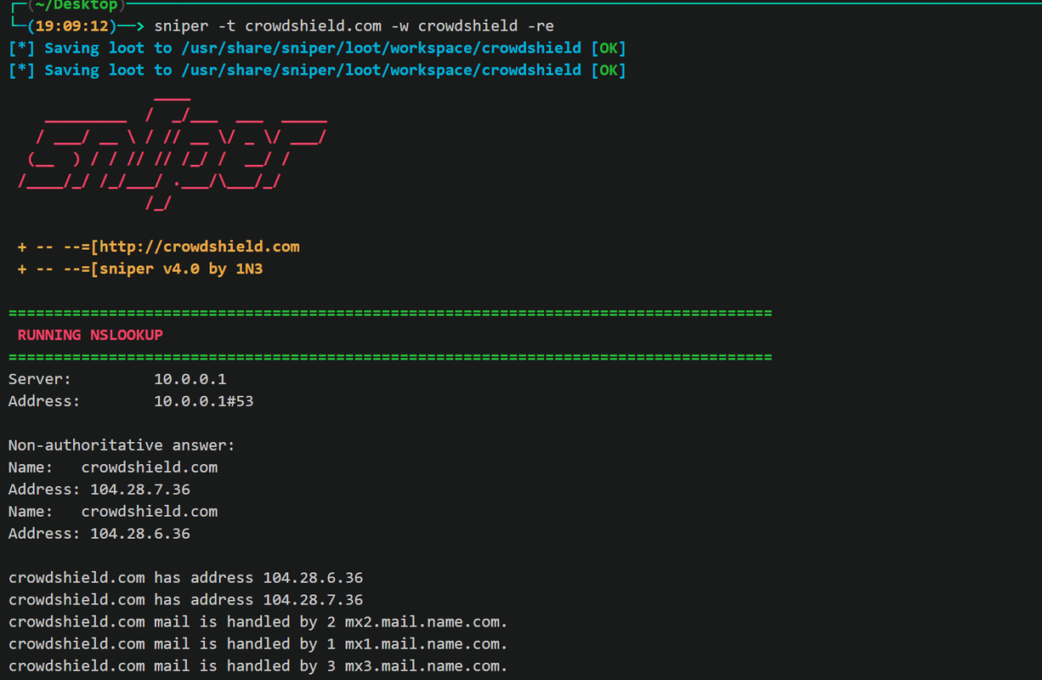The width and height of the screenshot is (1042, 680).
Task: Click the word 'sniper' in the typed command
Action: pos(181,26)
